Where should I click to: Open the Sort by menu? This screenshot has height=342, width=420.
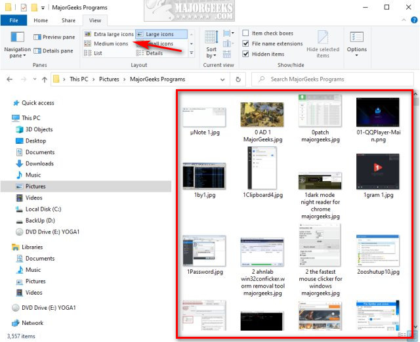[211, 45]
